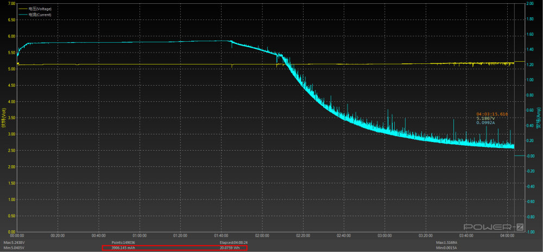Click the Min:5.0405V voltage statistic
The height and width of the screenshot is (252, 543).
(x=14, y=248)
